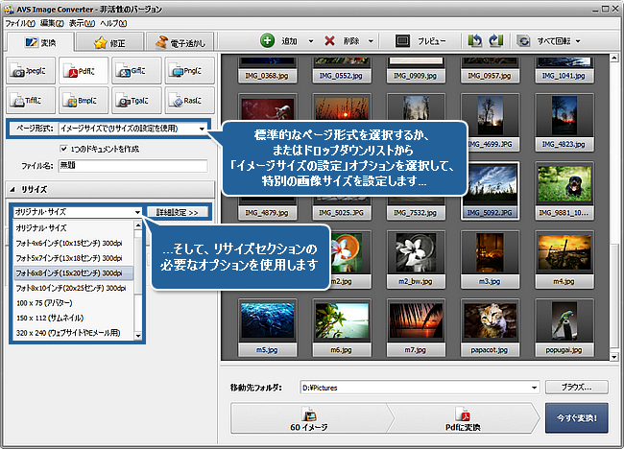This screenshot has width=624, height=449.
Task: Click the 今すぐ変換! button
Action: [578, 420]
